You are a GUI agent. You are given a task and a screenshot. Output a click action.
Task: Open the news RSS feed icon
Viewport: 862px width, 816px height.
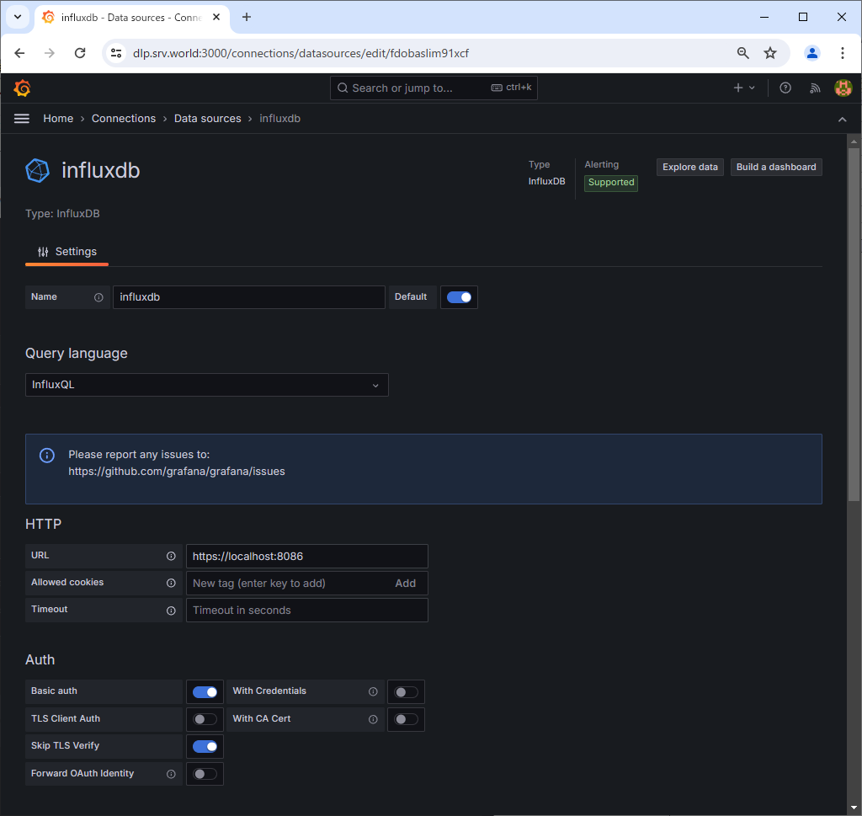tap(815, 88)
